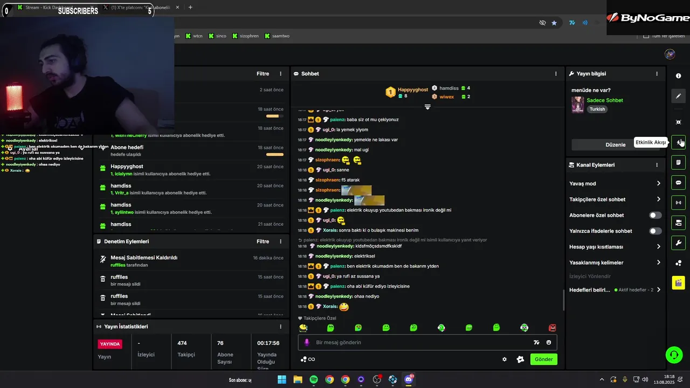Toggle the document panel icon in sidebar
This screenshot has height=388, width=690.
pyautogui.click(x=678, y=162)
